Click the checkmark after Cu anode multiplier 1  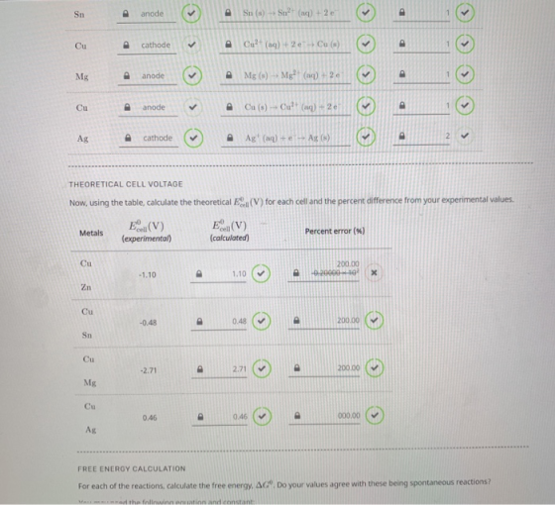tap(465, 105)
